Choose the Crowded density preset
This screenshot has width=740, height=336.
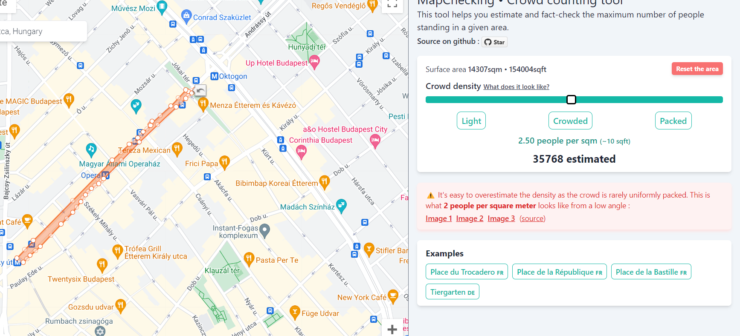coord(570,121)
